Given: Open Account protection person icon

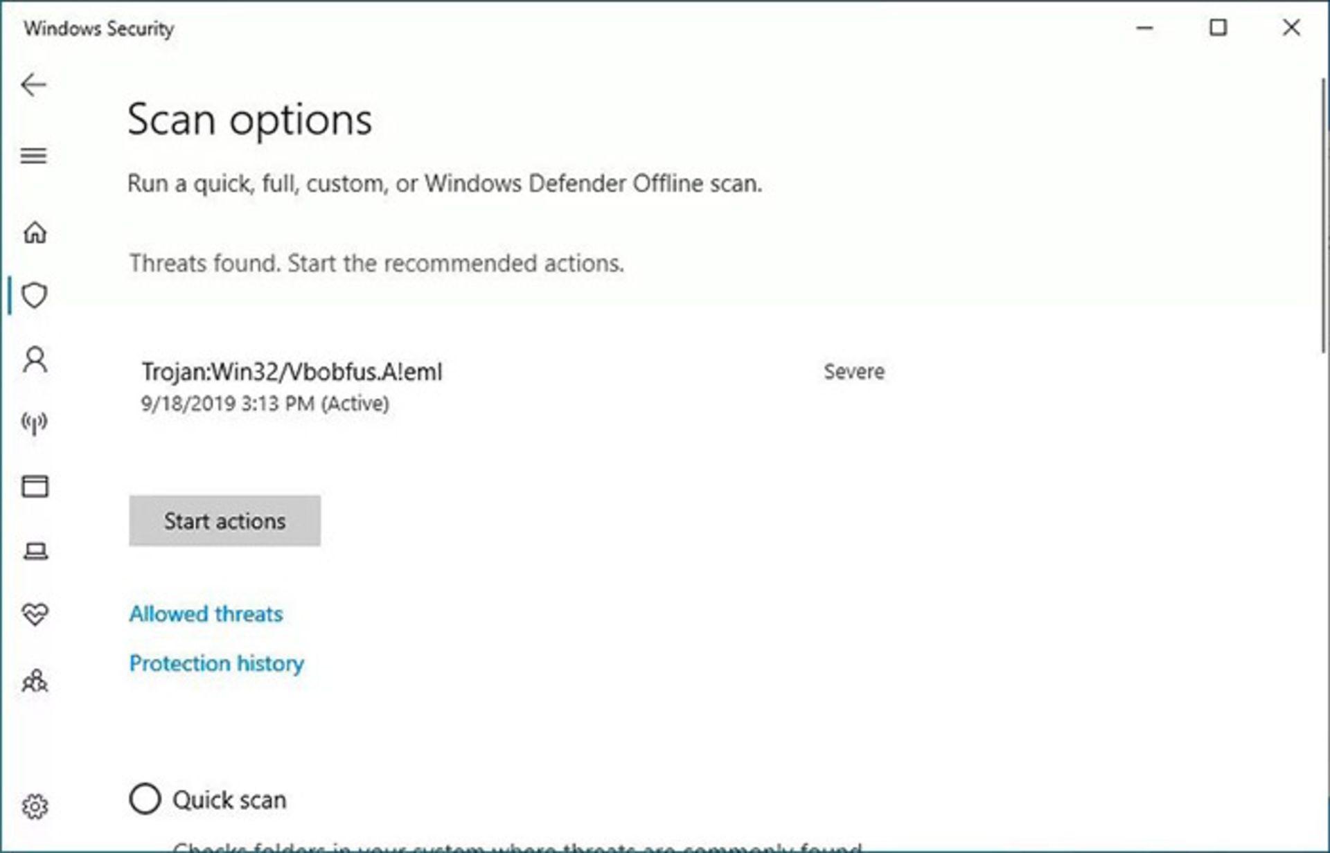Looking at the screenshot, I should coord(35,359).
